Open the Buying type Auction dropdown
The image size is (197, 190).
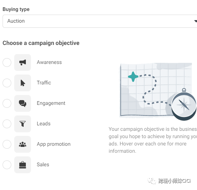(100, 21)
